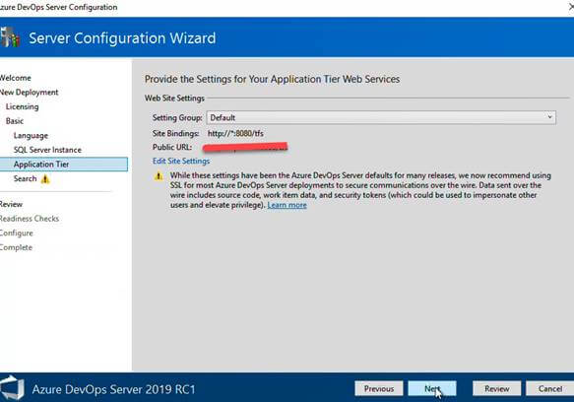
Task: Click the yellow warning icon beside the SSL message
Action: (x=159, y=176)
